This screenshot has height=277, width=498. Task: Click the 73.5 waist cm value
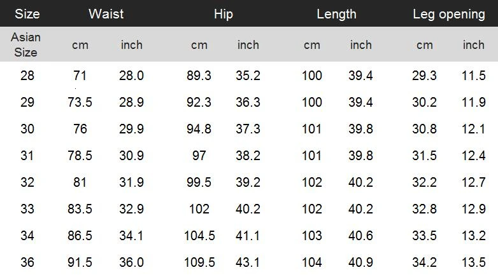[80, 102]
